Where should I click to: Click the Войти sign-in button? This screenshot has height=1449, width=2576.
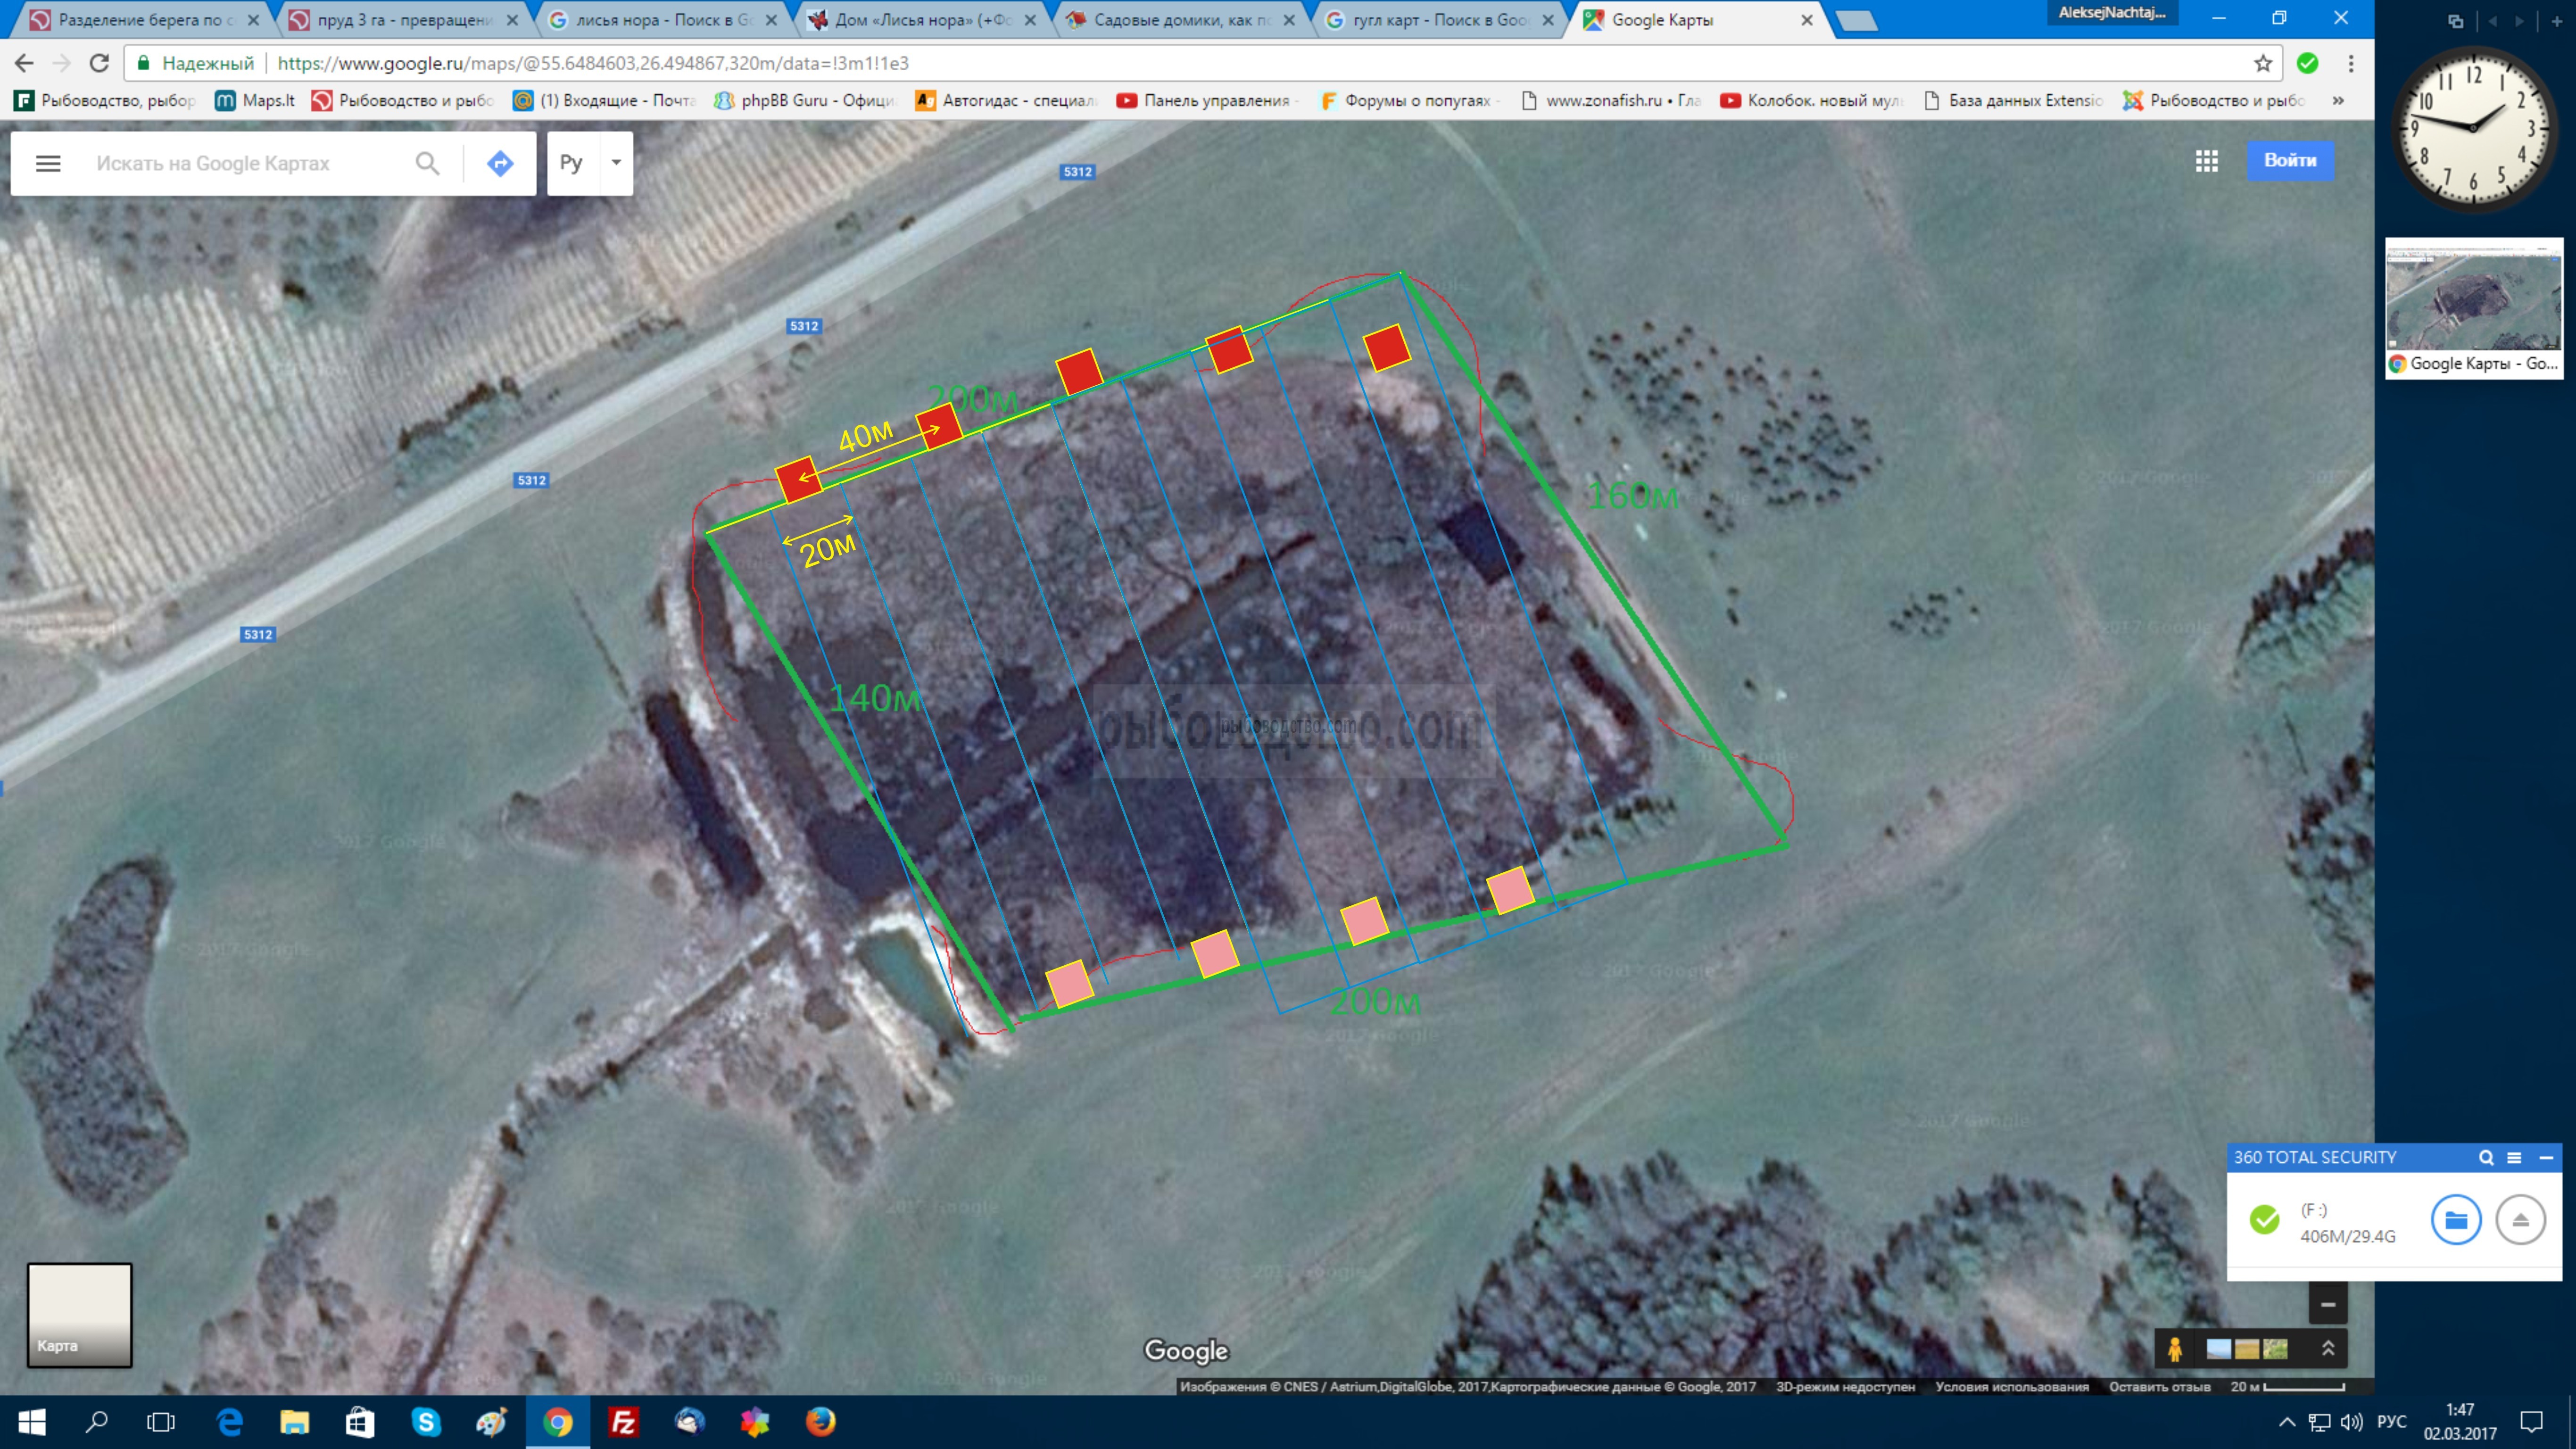(2289, 160)
